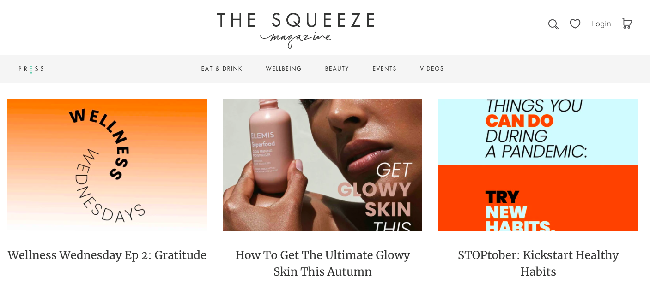Open the search magnifier icon
The height and width of the screenshot is (283, 650).
553,24
